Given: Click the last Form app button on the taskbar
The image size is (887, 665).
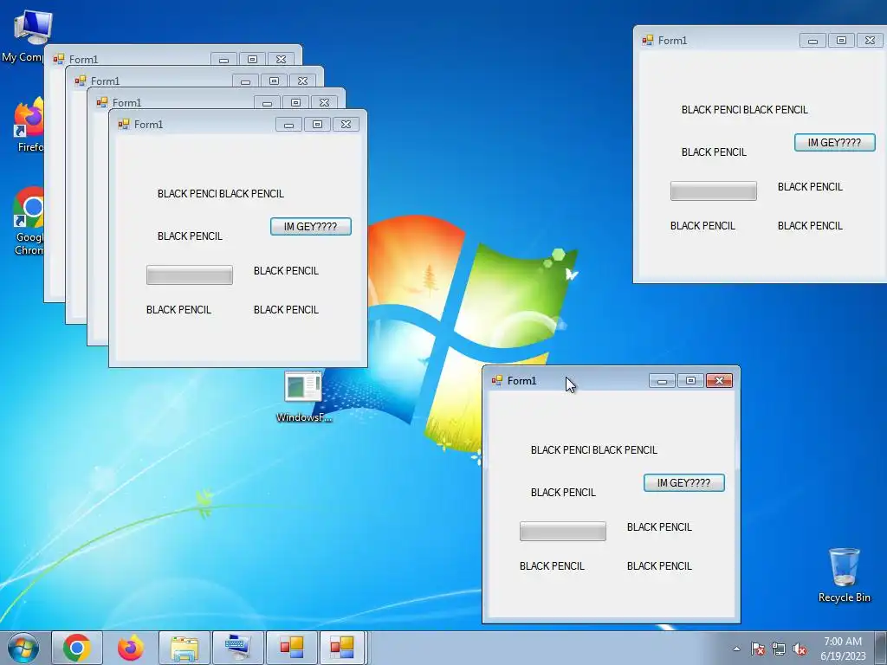Looking at the screenshot, I should pyautogui.click(x=342, y=648).
